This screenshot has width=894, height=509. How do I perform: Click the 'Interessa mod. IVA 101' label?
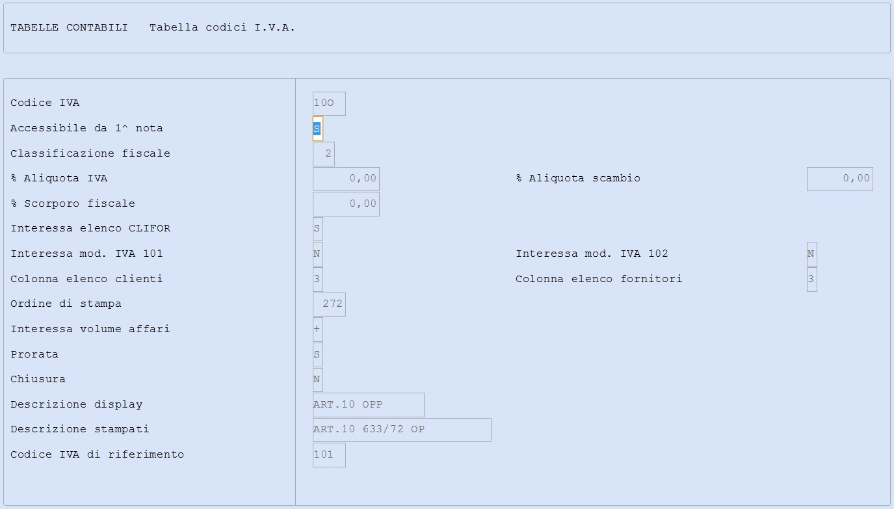pos(86,254)
